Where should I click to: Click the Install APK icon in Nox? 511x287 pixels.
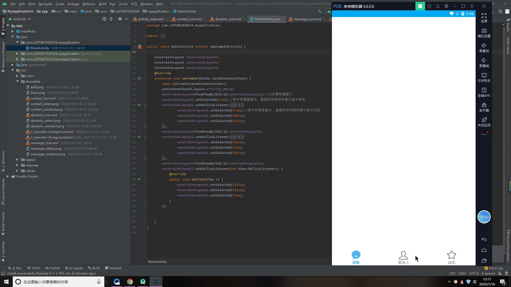pyautogui.click(x=484, y=90)
